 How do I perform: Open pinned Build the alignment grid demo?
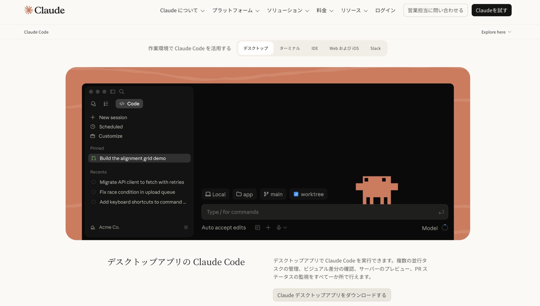[139, 158]
